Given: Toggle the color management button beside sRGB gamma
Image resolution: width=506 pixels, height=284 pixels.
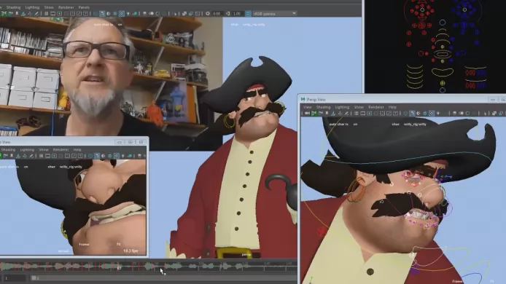Looking at the screenshot, I should [x=248, y=14].
